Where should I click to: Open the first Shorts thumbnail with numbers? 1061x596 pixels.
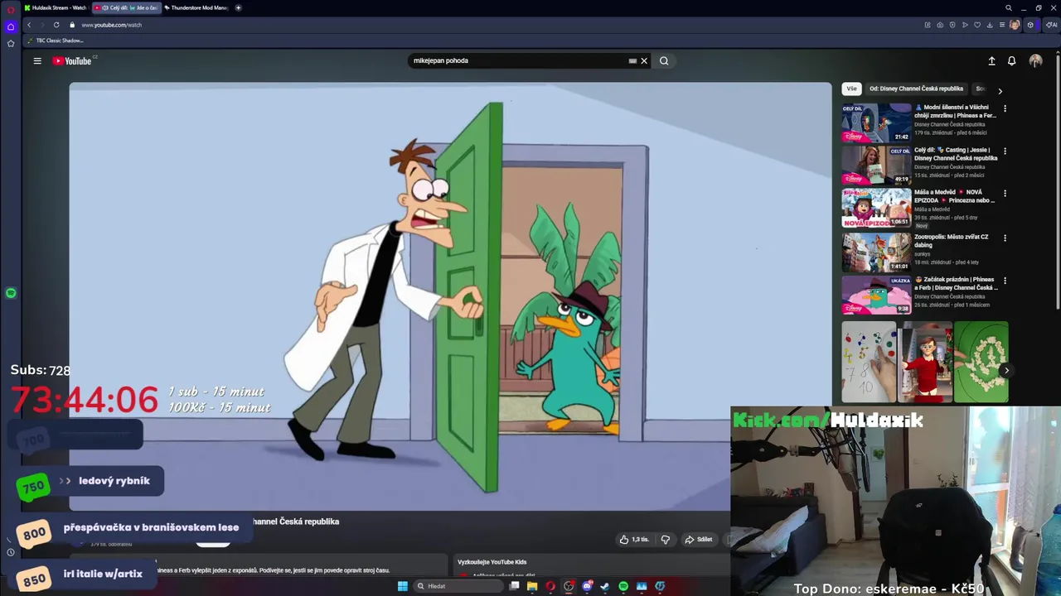pyautogui.click(x=869, y=362)
